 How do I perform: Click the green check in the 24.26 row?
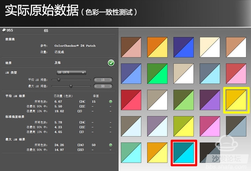click(x=110, y=145)
